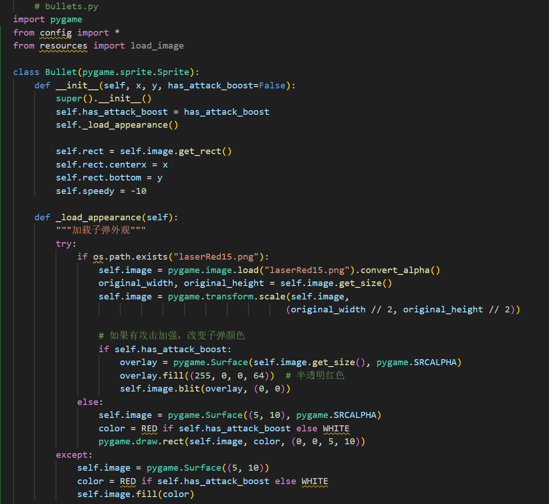Click the 'self._load_appearance()' call line
Image resolution: width=549 pixels, height=504 pixels.
click(x=117, y=125)
